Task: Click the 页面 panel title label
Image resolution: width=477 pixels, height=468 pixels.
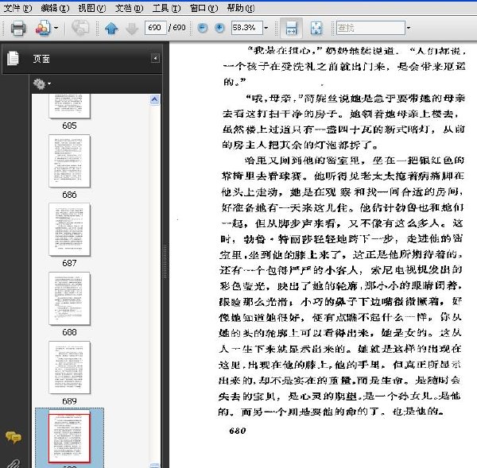Action: point(41,59)
